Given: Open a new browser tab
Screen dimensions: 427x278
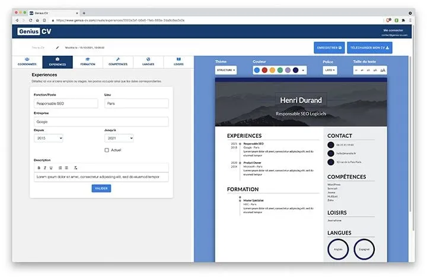Looking at the screenshot, I should 84,13.
